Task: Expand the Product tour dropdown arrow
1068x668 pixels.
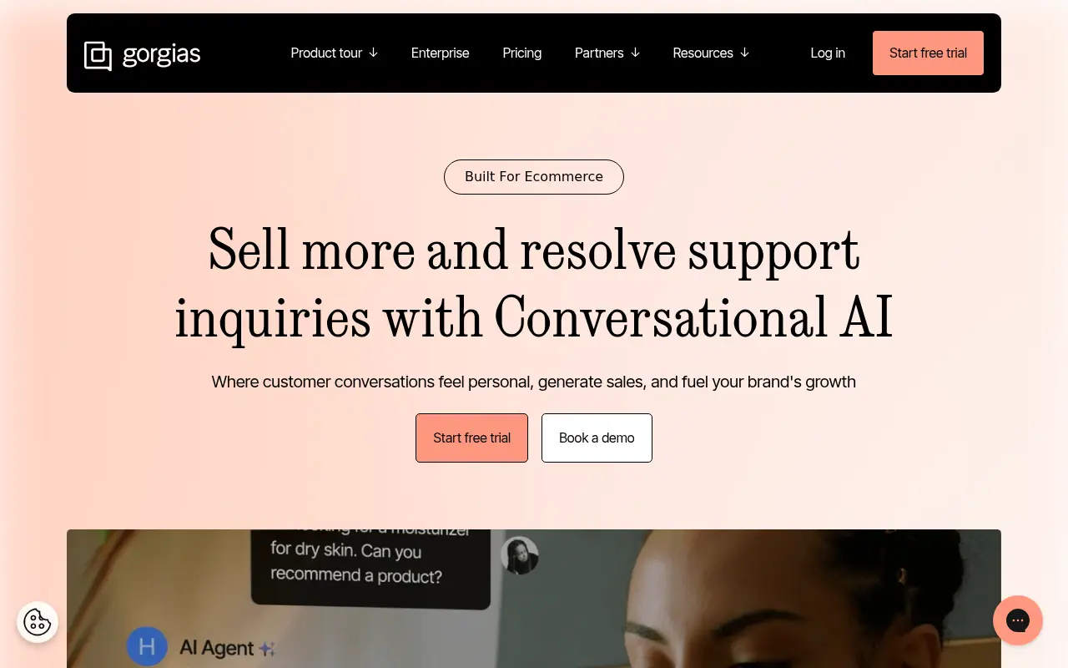Action: pyautogui.click(x=373, y=53)
